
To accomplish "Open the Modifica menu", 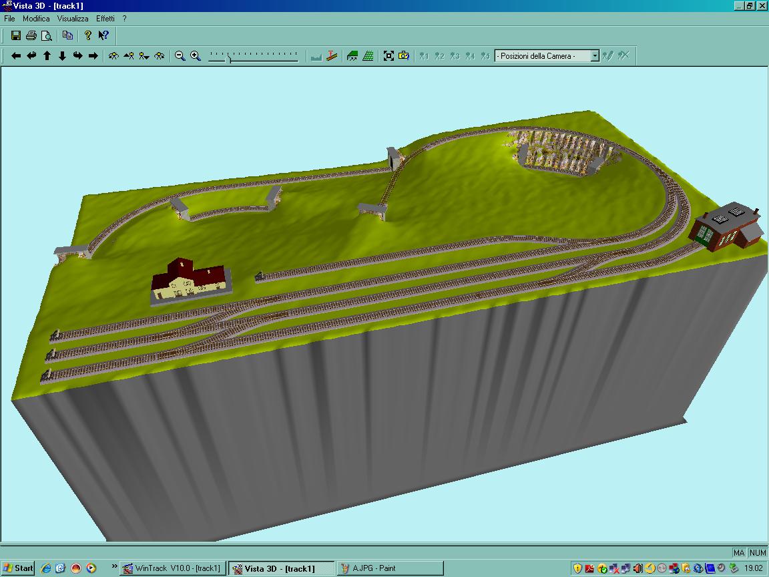I will tap(36, 19).
